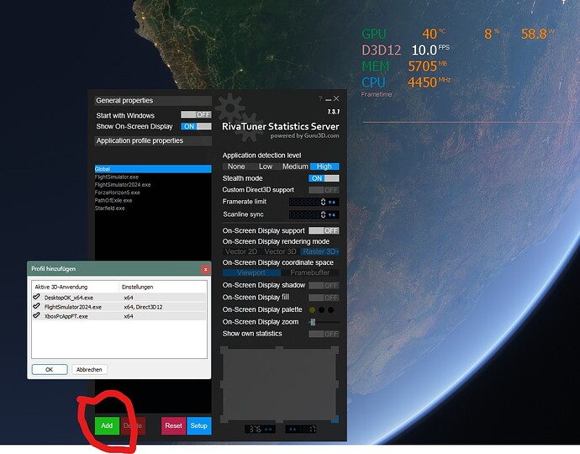Select FlightSimulator2024.exe row in dialog
580x454 pixels.
point(119,307)
